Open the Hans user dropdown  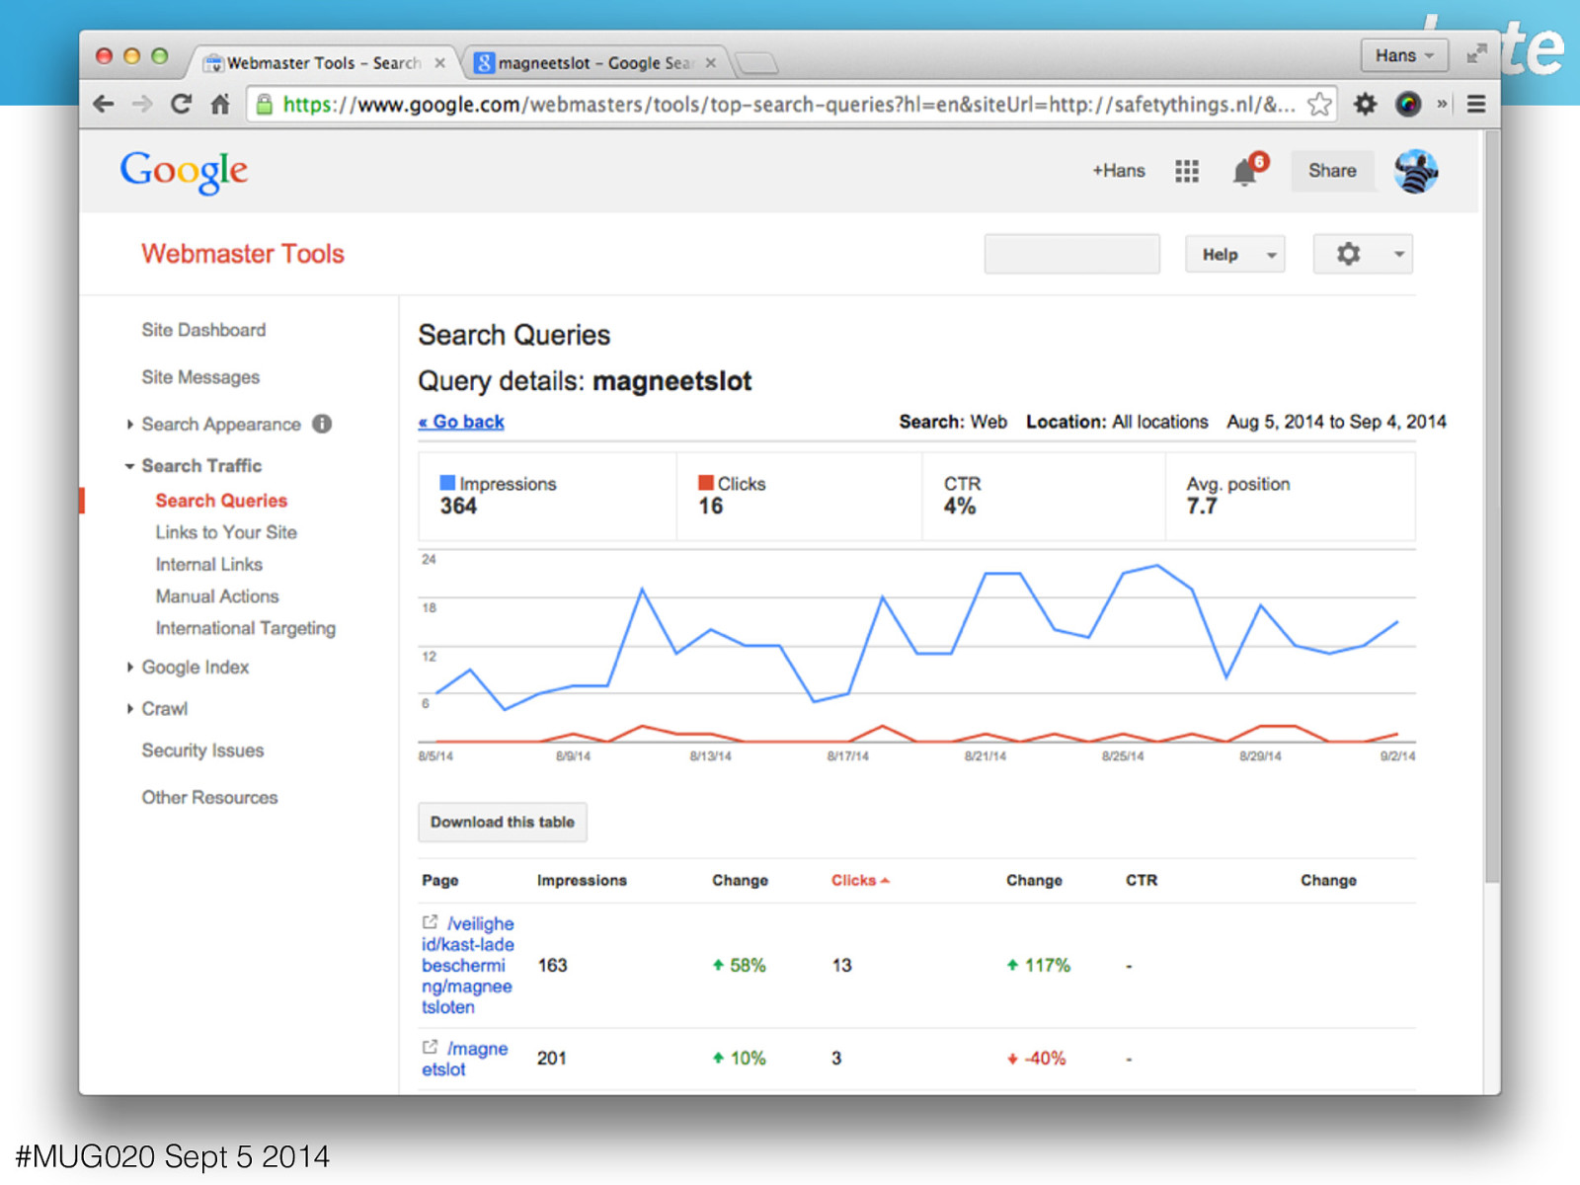[1404, 55]
